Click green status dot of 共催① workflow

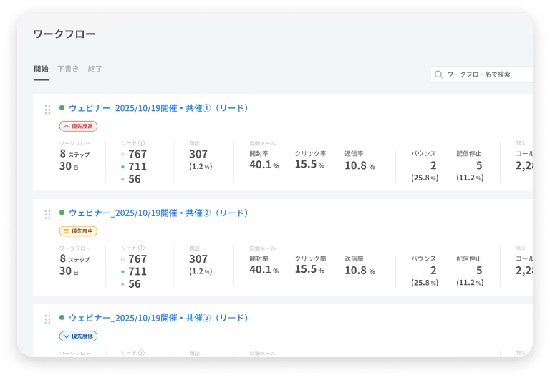coord(62,108)
